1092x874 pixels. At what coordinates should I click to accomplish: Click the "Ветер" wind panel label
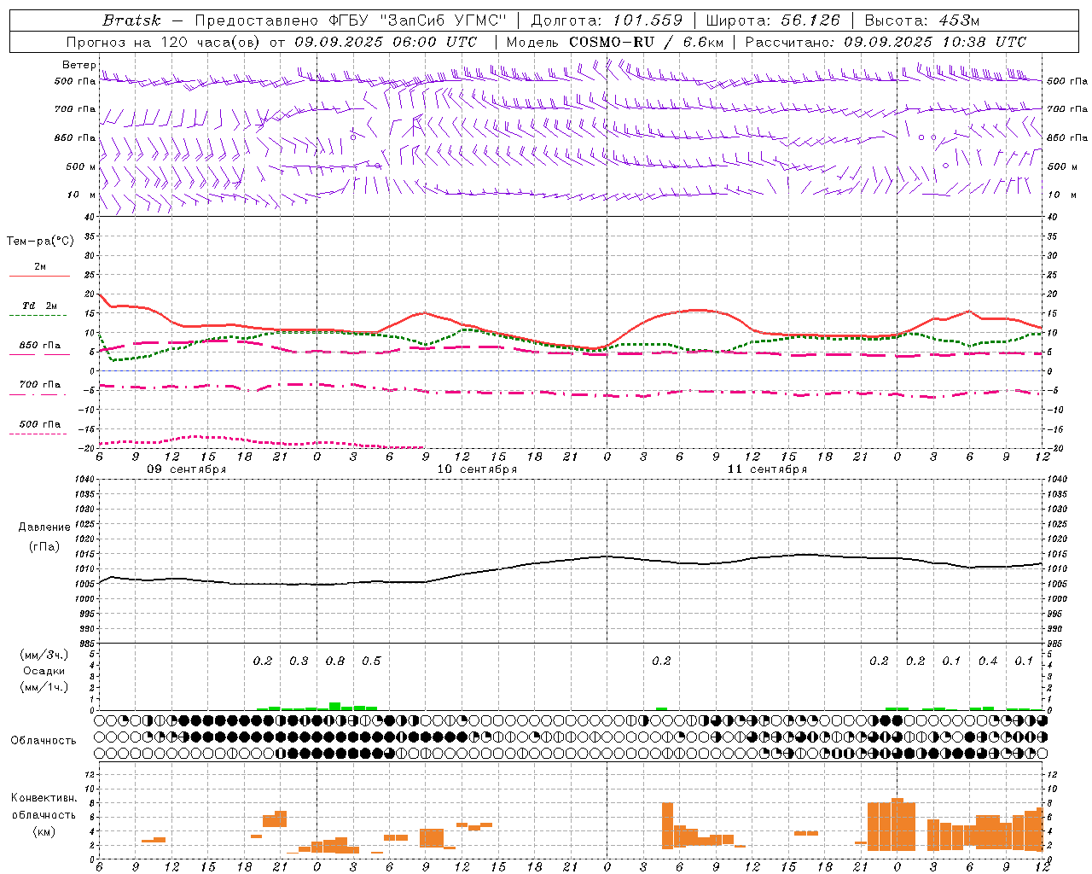[x=78, y=65]
